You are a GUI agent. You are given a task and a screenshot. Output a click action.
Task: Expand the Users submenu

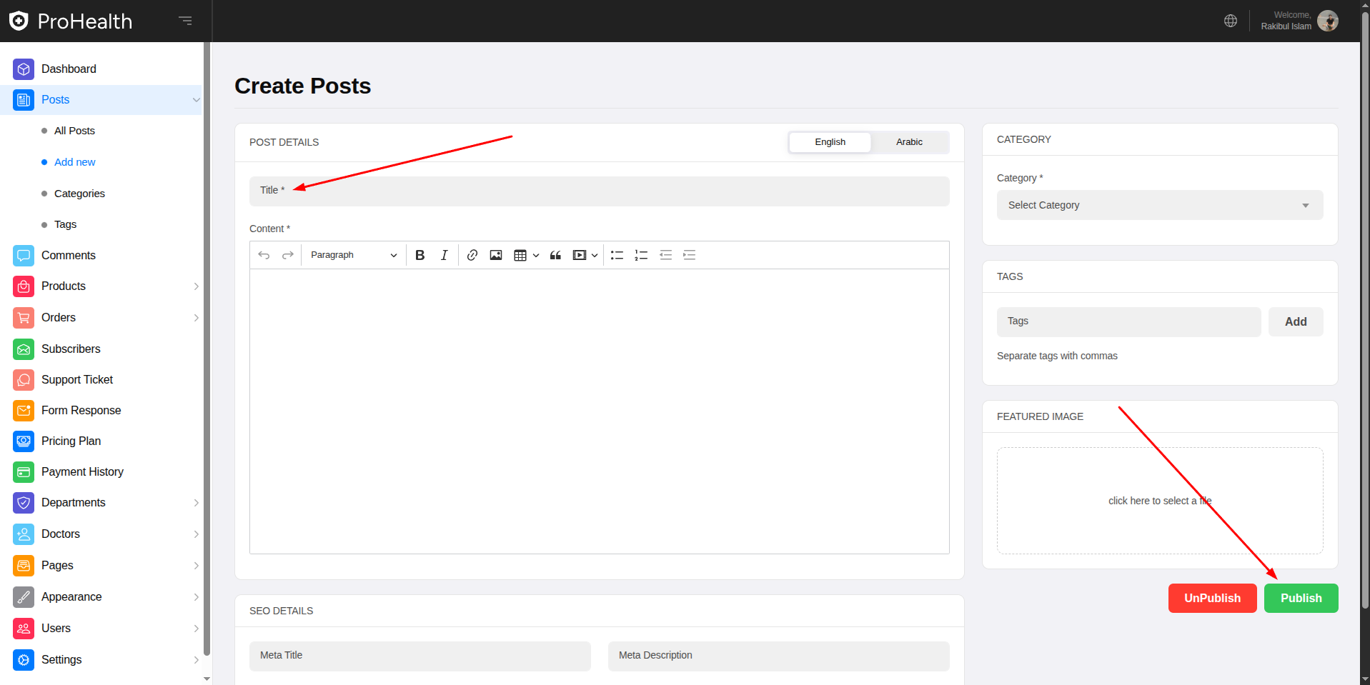196,629
